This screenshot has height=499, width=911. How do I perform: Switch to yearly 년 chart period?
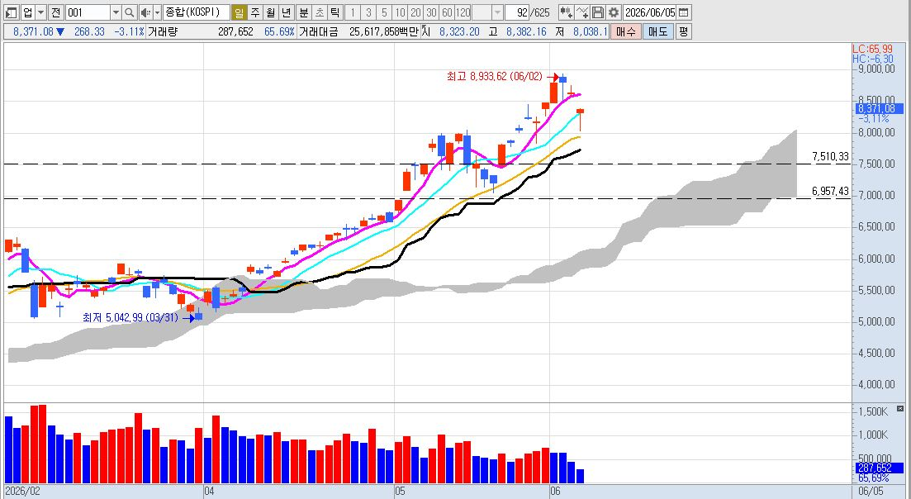click(x=287, y=12)
